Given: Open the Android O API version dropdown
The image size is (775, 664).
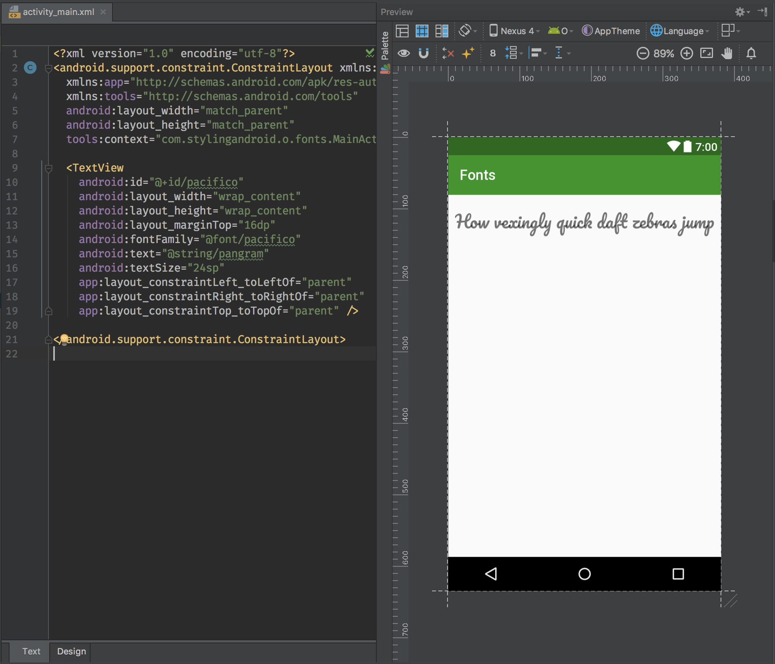Looking at the screenshot, I should point(560,31).
